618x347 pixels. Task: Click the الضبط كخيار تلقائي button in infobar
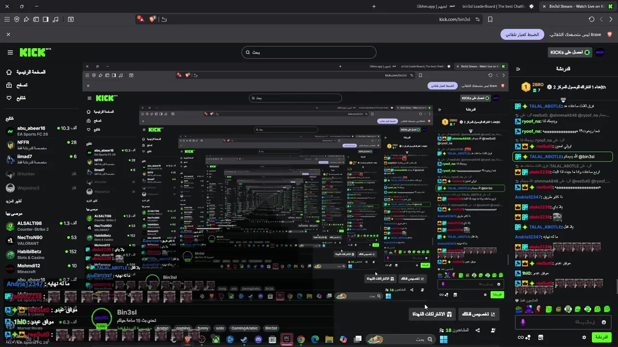(x=522, y=35)
